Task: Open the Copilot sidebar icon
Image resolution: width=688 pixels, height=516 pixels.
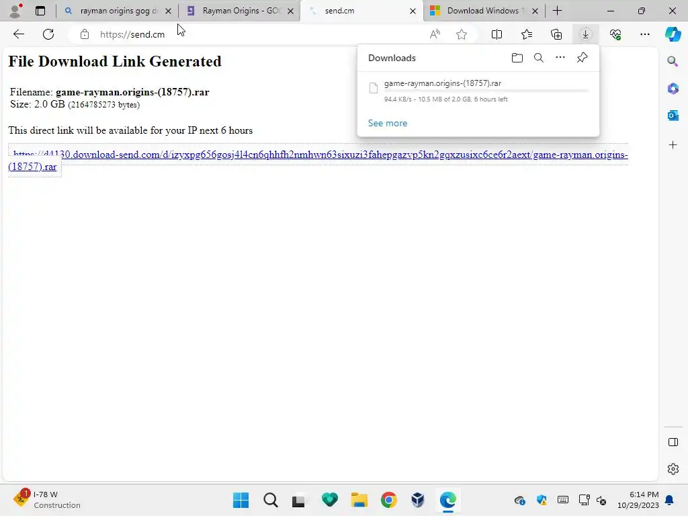Action: (673, 34)
